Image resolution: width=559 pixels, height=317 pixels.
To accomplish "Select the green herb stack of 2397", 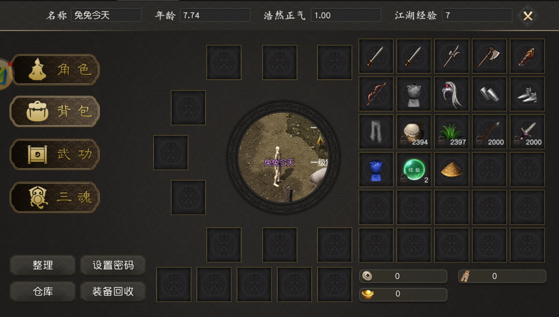I will [452, 132].
